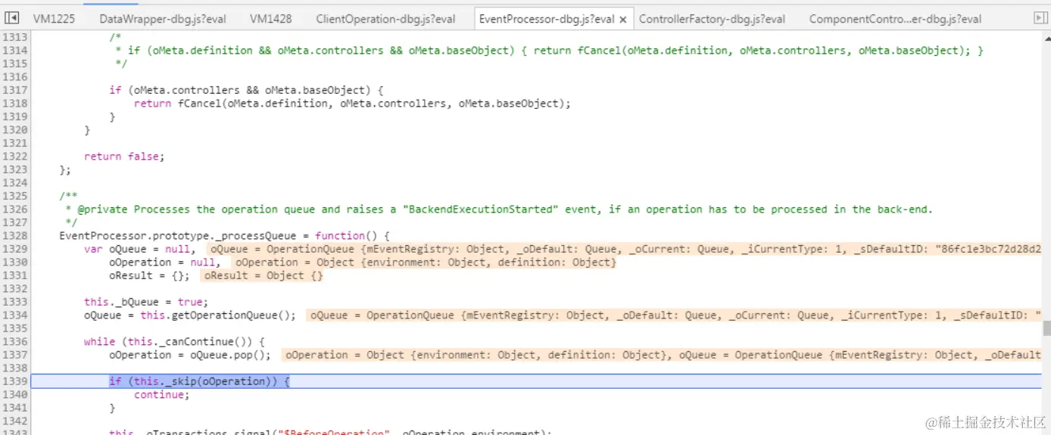
Task: Click oQueue inline value on line 1329
Action: (625, 249)
